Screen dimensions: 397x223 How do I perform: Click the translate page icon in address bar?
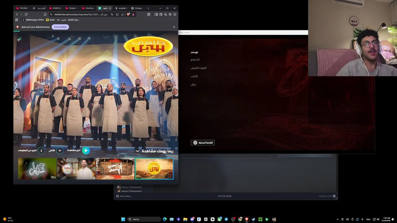coord(112,14)
